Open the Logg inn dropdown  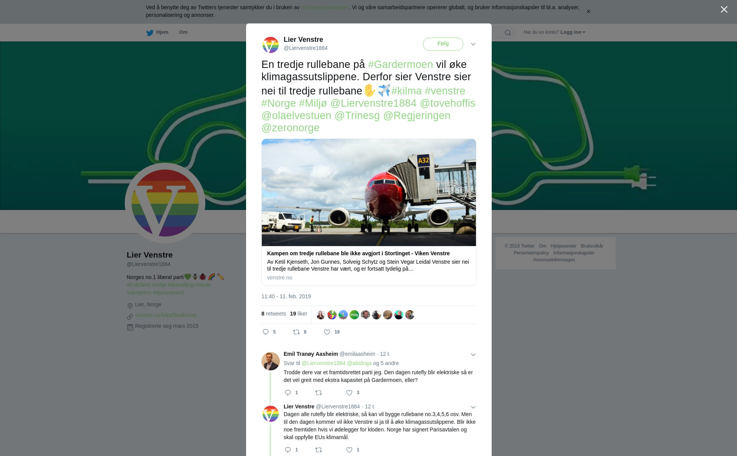[x=573, y=32]
